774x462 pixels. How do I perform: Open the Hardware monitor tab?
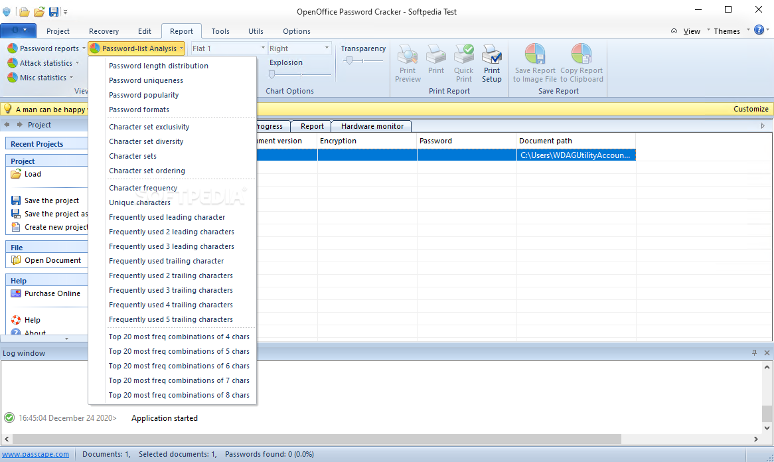tap(372, 126)
